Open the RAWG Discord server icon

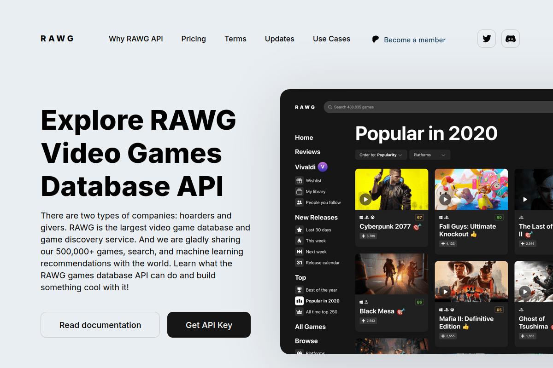(511, 39)
